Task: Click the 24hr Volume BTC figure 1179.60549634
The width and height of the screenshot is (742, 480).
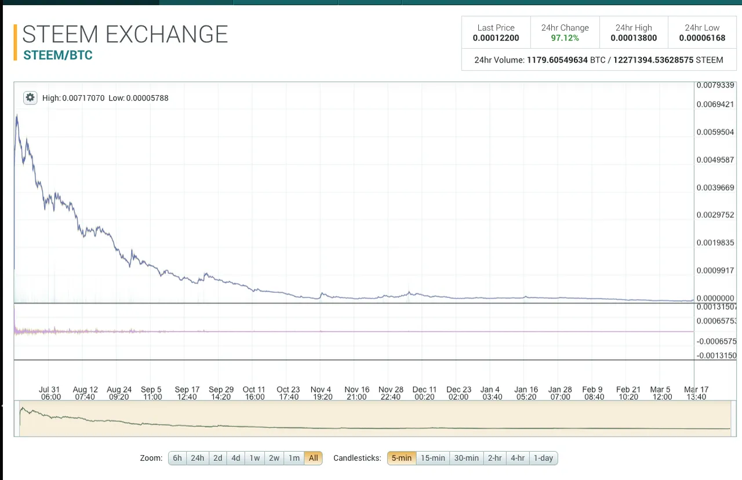Action: [557, 60]
